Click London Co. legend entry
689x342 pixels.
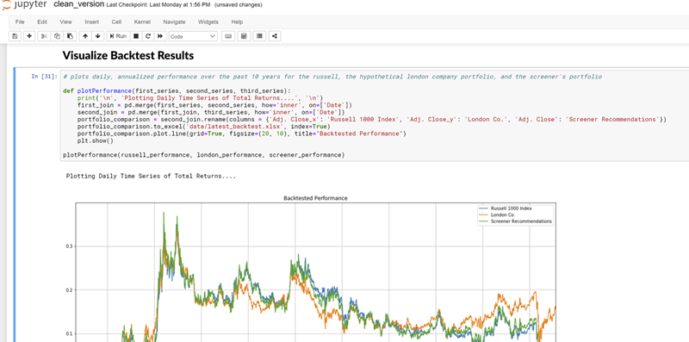click(x=497, y=215)
